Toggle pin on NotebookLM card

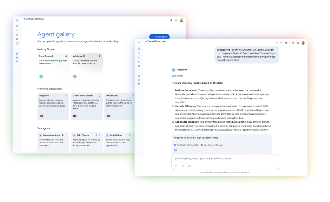(x=99, y=56)
